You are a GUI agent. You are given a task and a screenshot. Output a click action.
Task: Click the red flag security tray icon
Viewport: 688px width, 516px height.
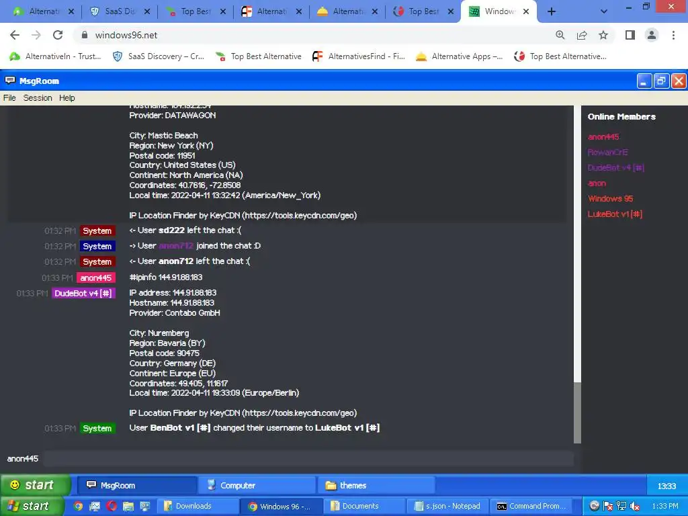click(607, 507)
